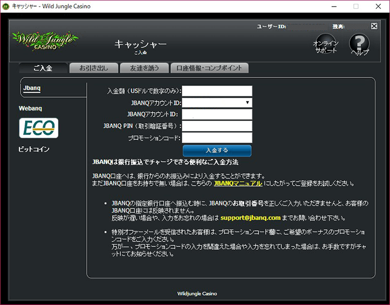
Task: Click the JBANQ PIN input field
Action: (x=217, y=126)
